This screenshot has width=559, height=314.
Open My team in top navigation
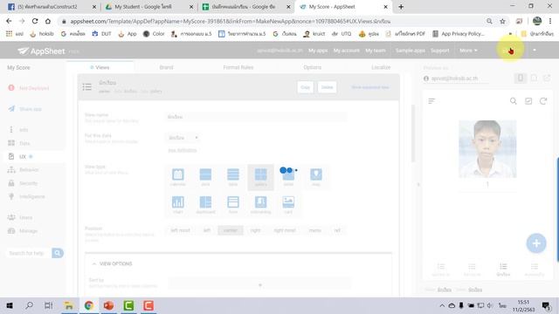point(376,51)
